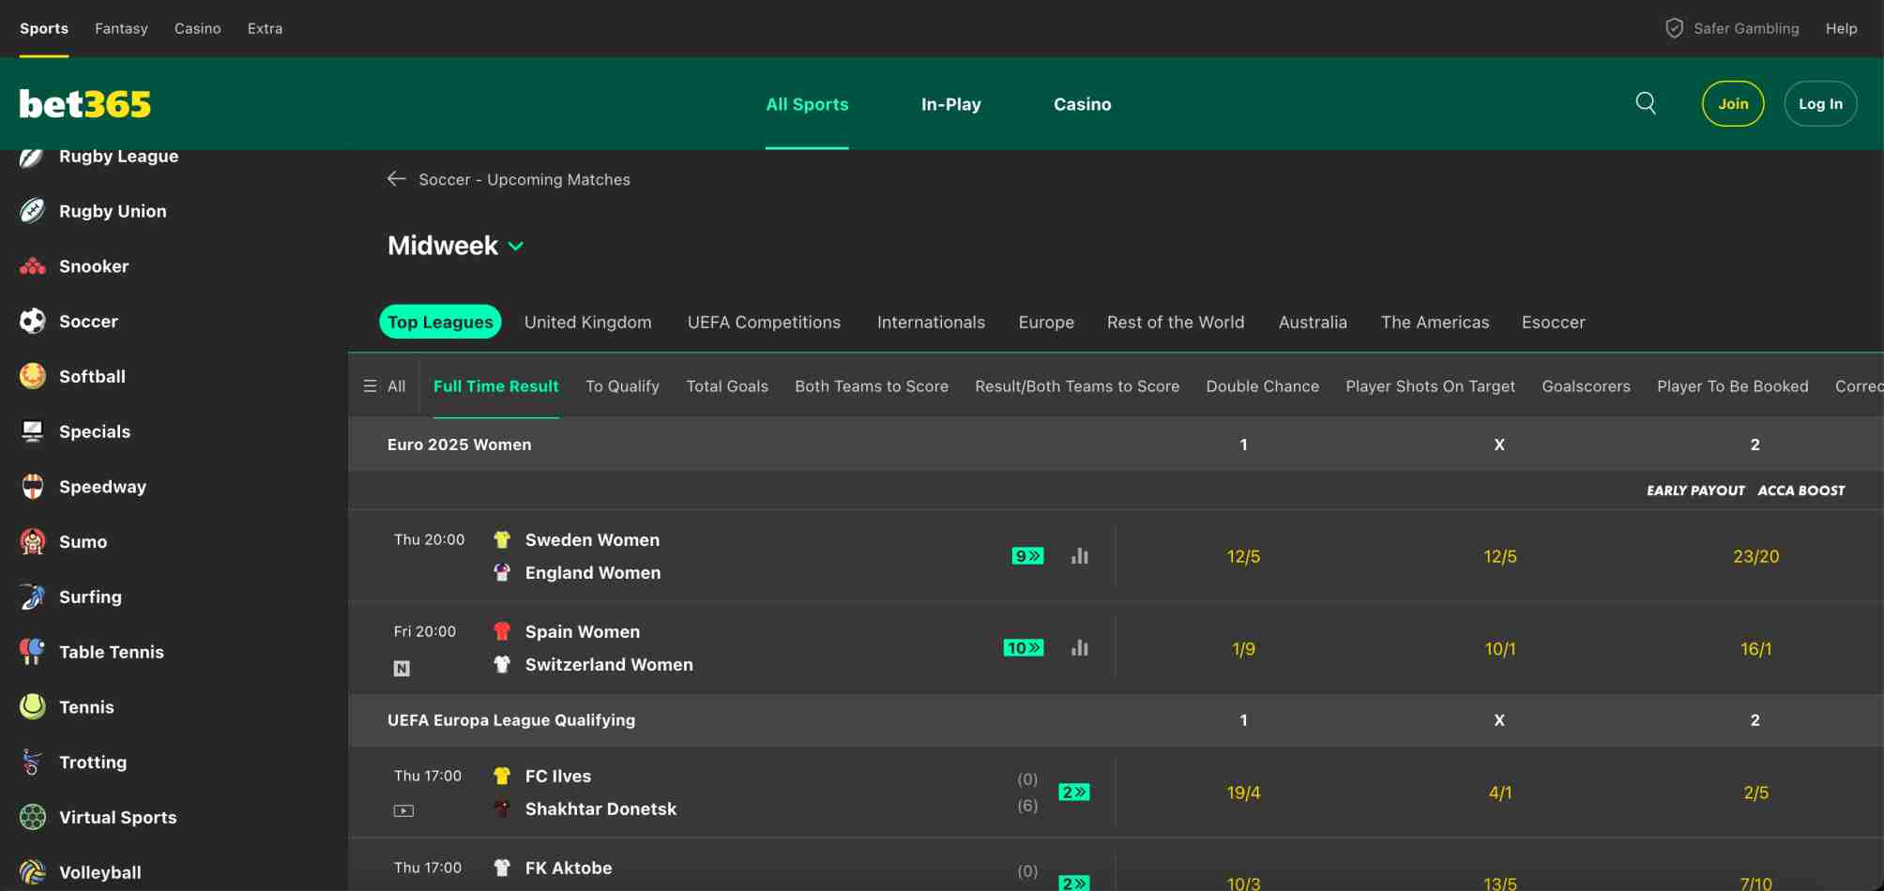Screen dimensions: 1884x891
Task: Expand 2 more markets for FK Aktobe
Action: [1074, 883]
